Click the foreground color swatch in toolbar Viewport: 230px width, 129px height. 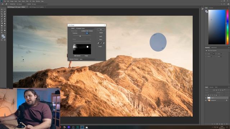[3, 36]
